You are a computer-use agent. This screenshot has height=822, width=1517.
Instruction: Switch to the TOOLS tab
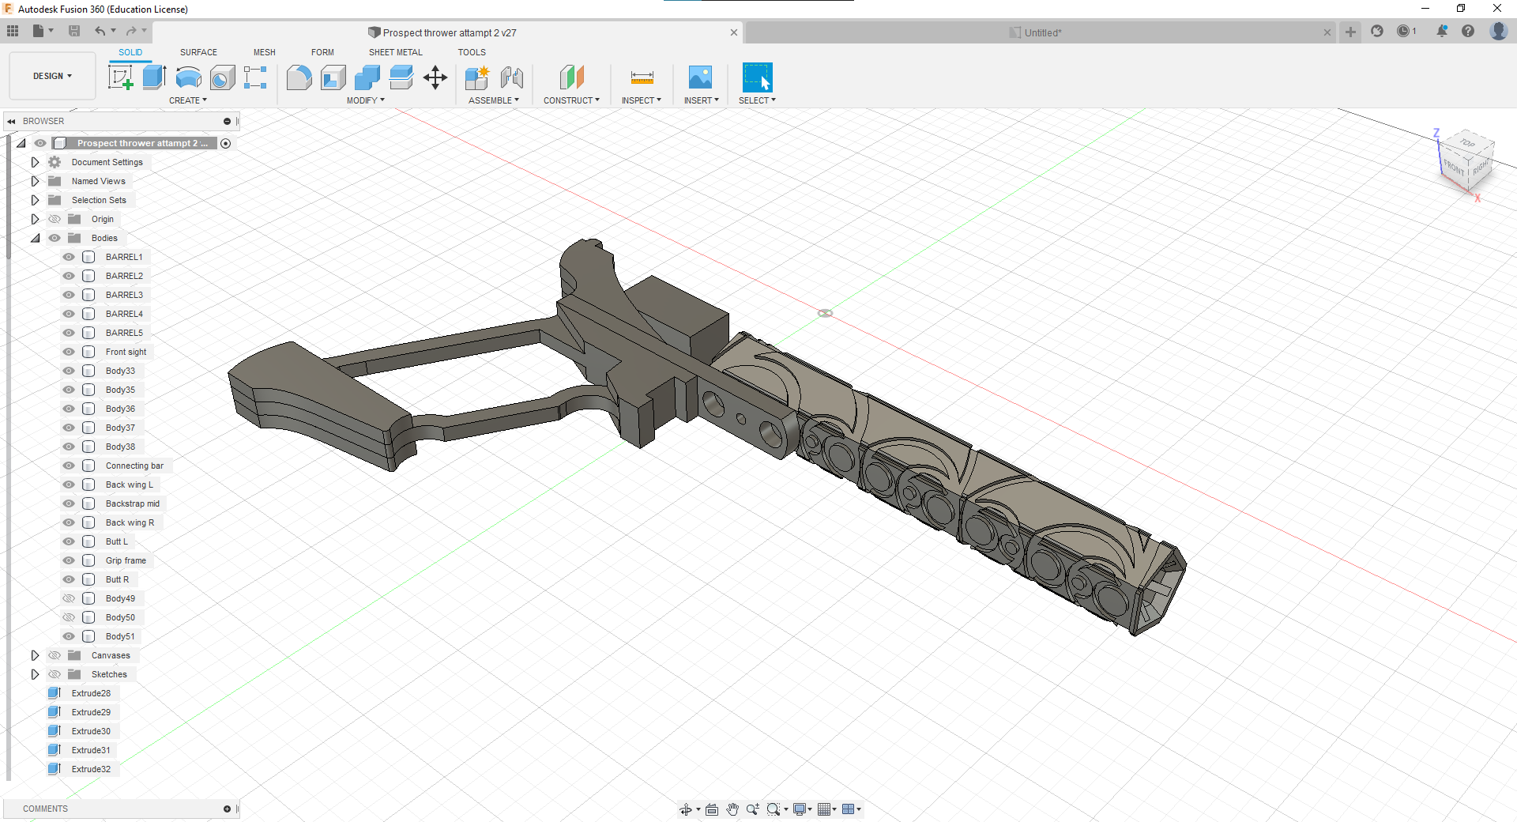(472, 52)
